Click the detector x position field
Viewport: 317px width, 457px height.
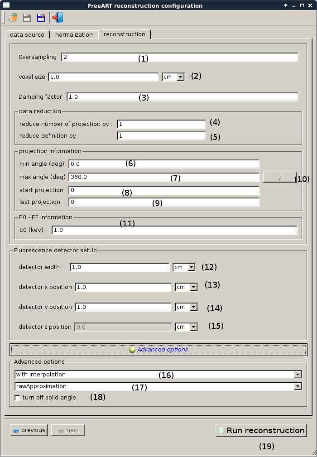pyautogui.click(x=123, y=287)
